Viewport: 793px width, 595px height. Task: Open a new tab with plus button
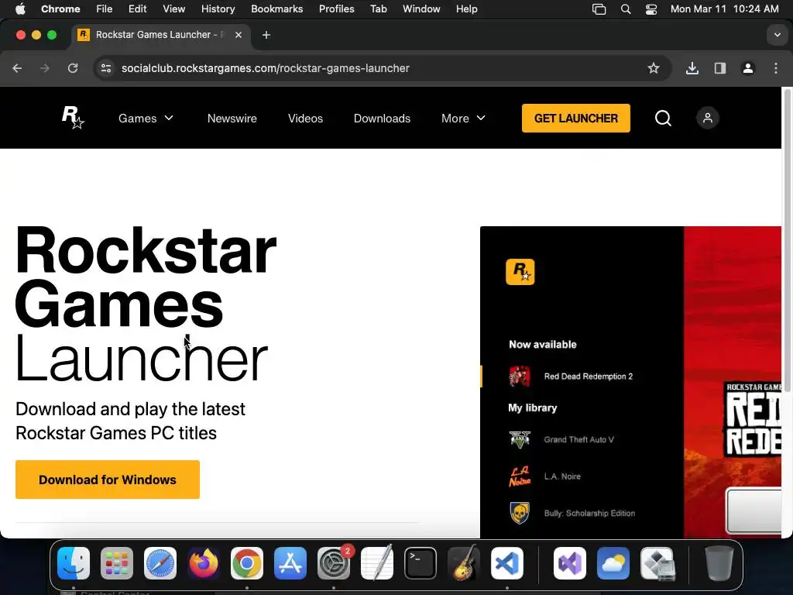coord(266,35)
